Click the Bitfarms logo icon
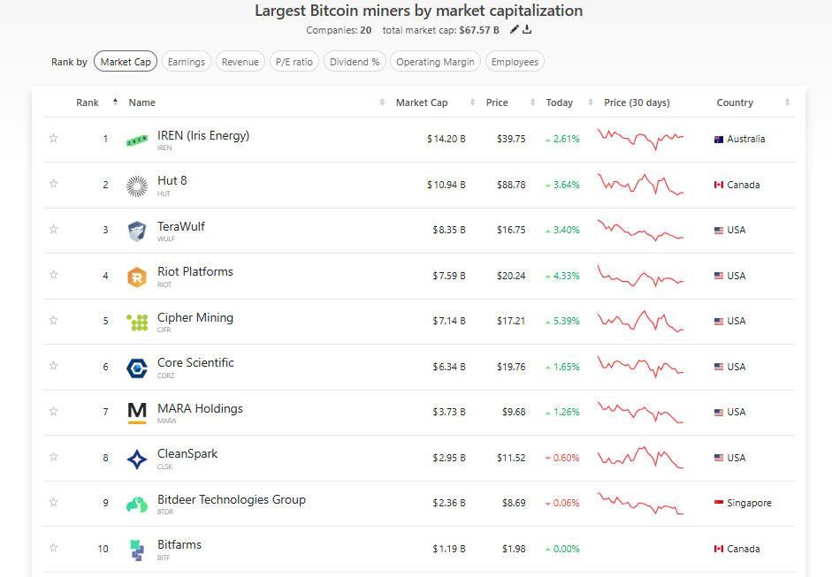Image resolution: width=832 pixels, height=577 pixels. [137, 550]
